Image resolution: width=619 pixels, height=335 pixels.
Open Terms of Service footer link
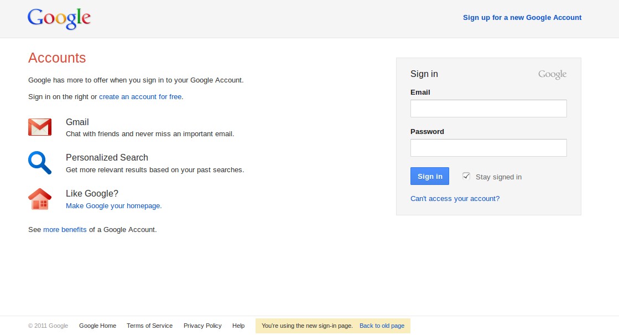tap(149, 326)
